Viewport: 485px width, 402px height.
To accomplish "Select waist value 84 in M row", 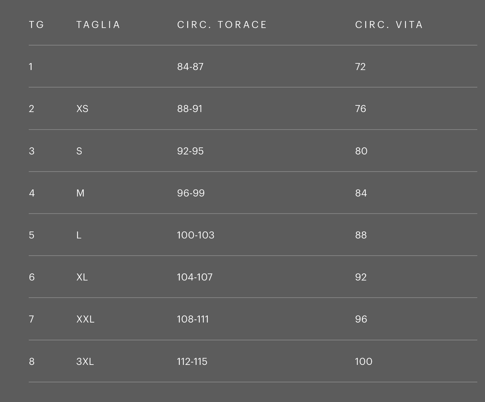I will tap(361, 193).
